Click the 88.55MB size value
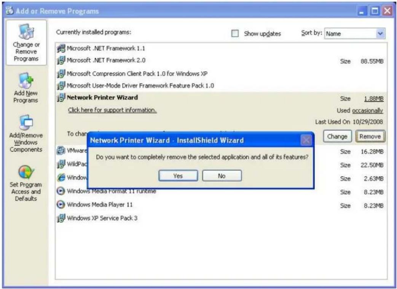 pos(372,61)
